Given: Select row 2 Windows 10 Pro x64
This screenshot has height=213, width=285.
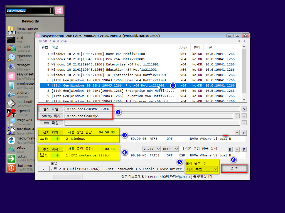Looking at the screenshot, I should click(138, 59).
